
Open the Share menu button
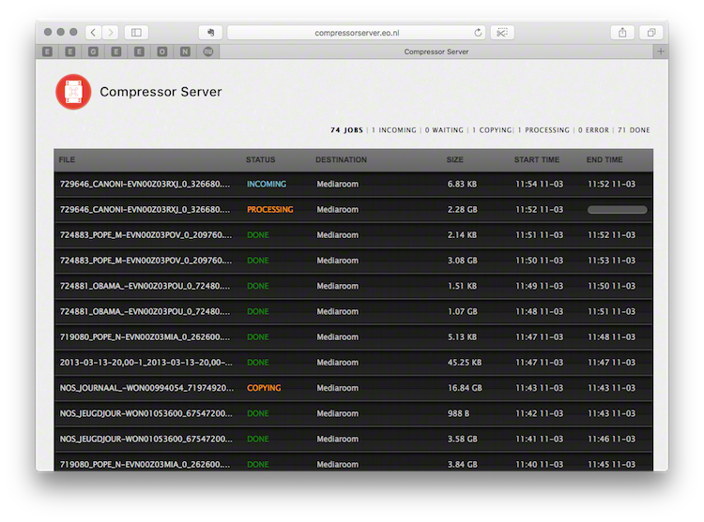pos(622,32)
